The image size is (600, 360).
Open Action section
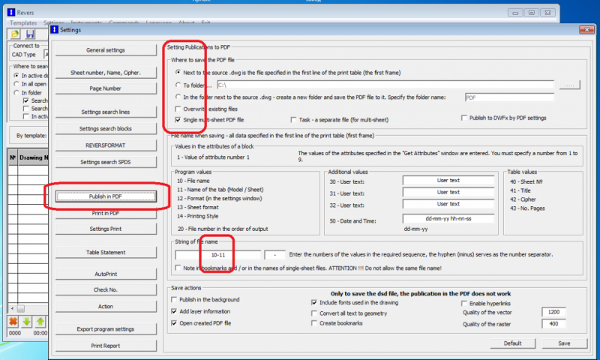coord(106,307)
